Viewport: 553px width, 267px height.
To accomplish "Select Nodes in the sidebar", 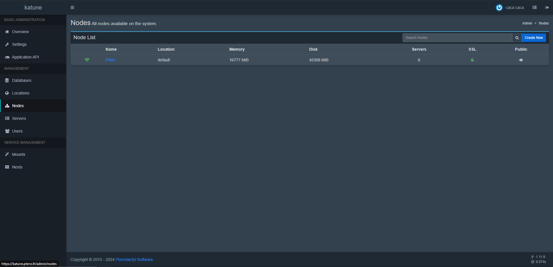I will (x=33, y=106).
